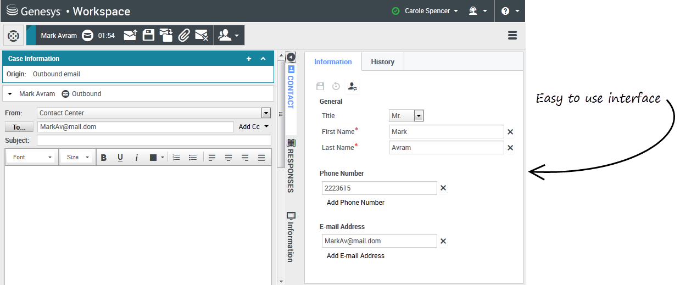The image size is (680, 285).
Task: Collapse the Case Information section
Action: point(263,59)
